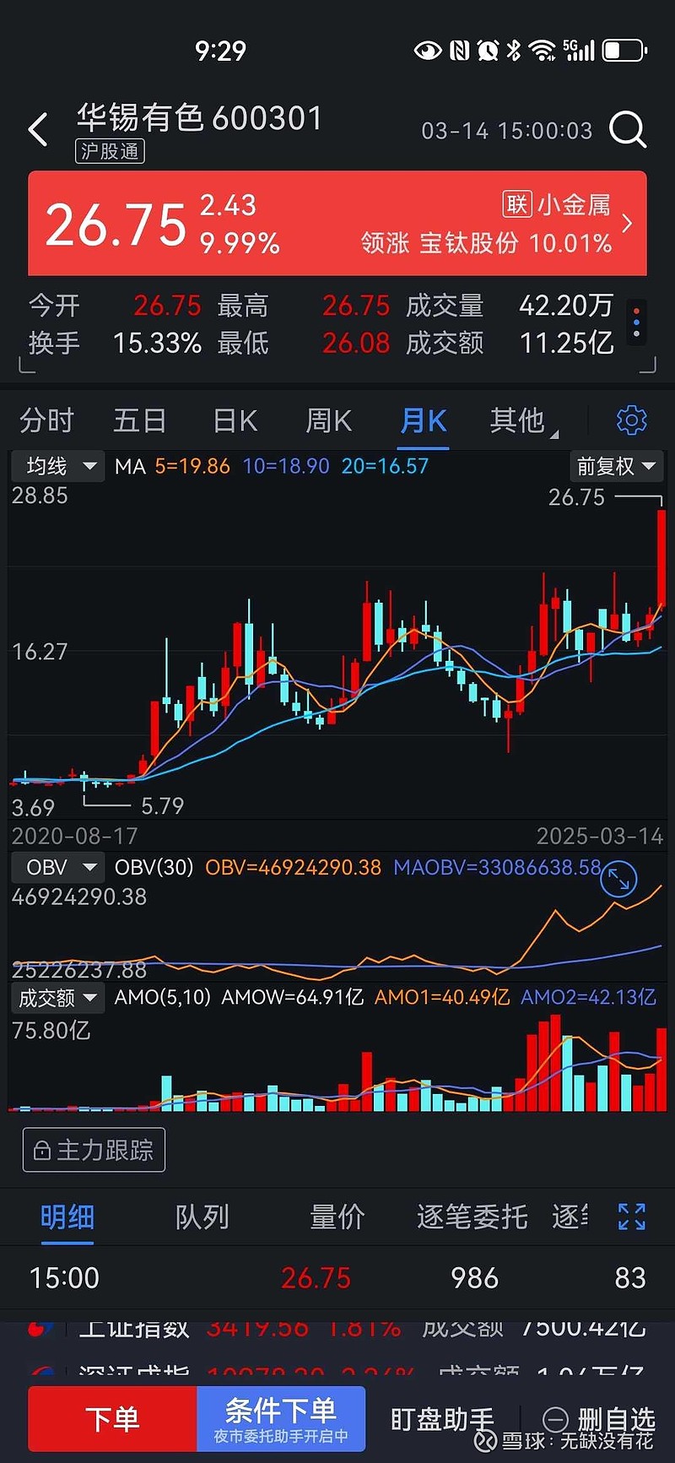This screenshot has width=675, height=1463.
Task: Tap the Wi-Fi status icon
Action: coord(542,51)
